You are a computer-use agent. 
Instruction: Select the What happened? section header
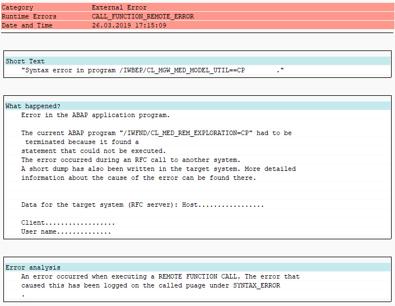coord(198,106)
